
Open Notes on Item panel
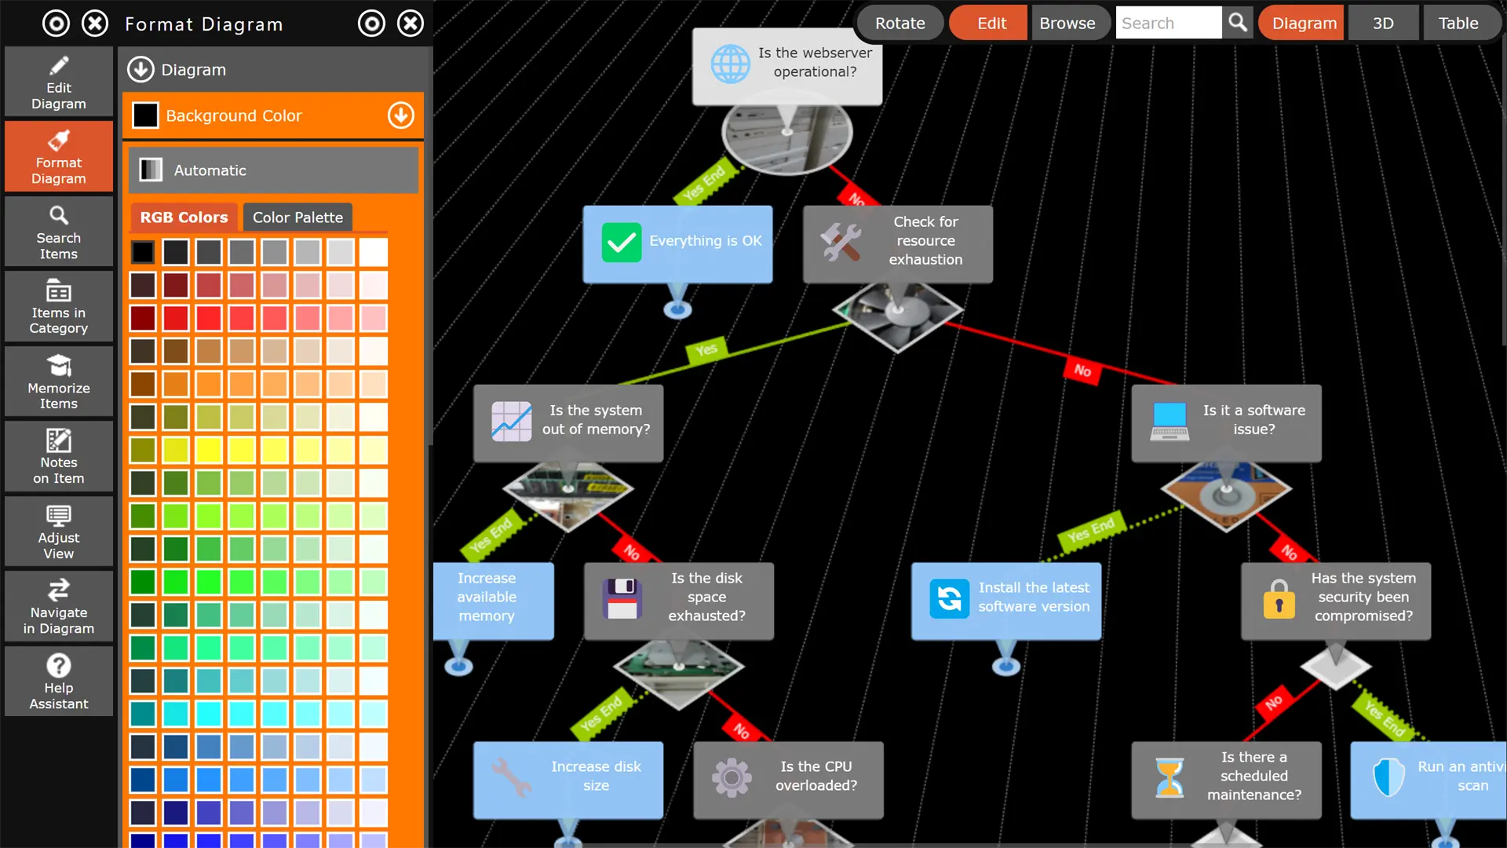59,456
